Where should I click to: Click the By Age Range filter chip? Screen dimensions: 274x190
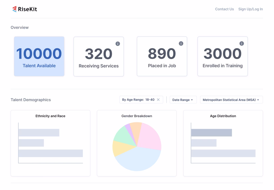[x=138, y=100]
